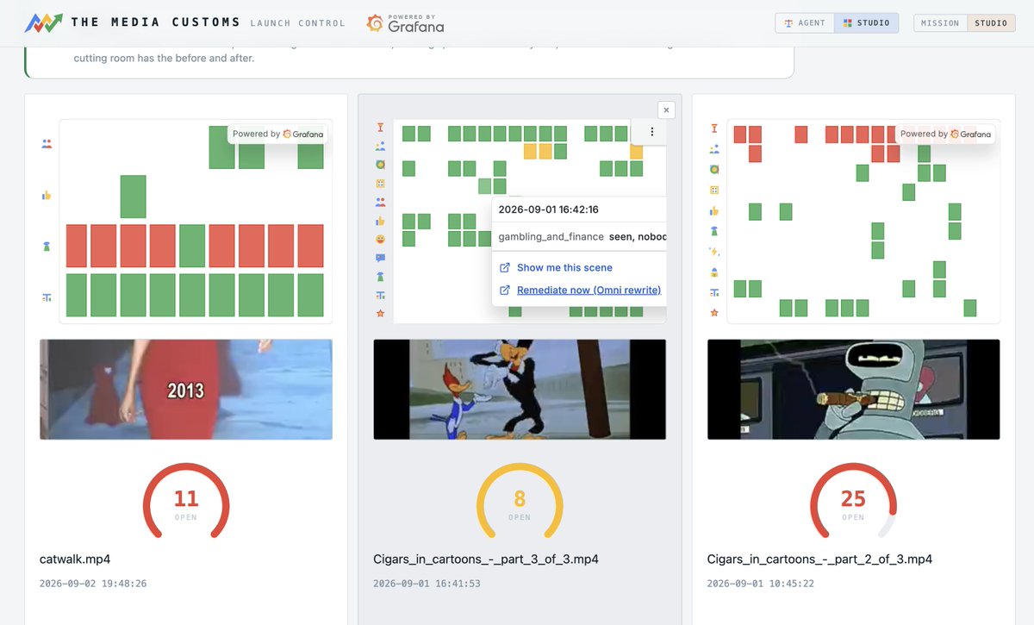The image size is (1034, 625).
Task: Click the dress icon in catwalk card
Action: tap(47, 247)
